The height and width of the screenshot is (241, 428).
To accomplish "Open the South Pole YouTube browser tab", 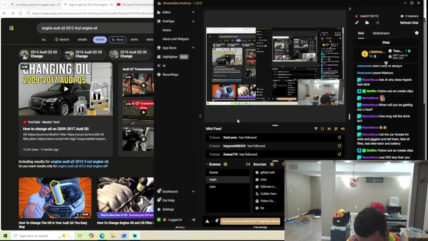I will coord(135,5).
